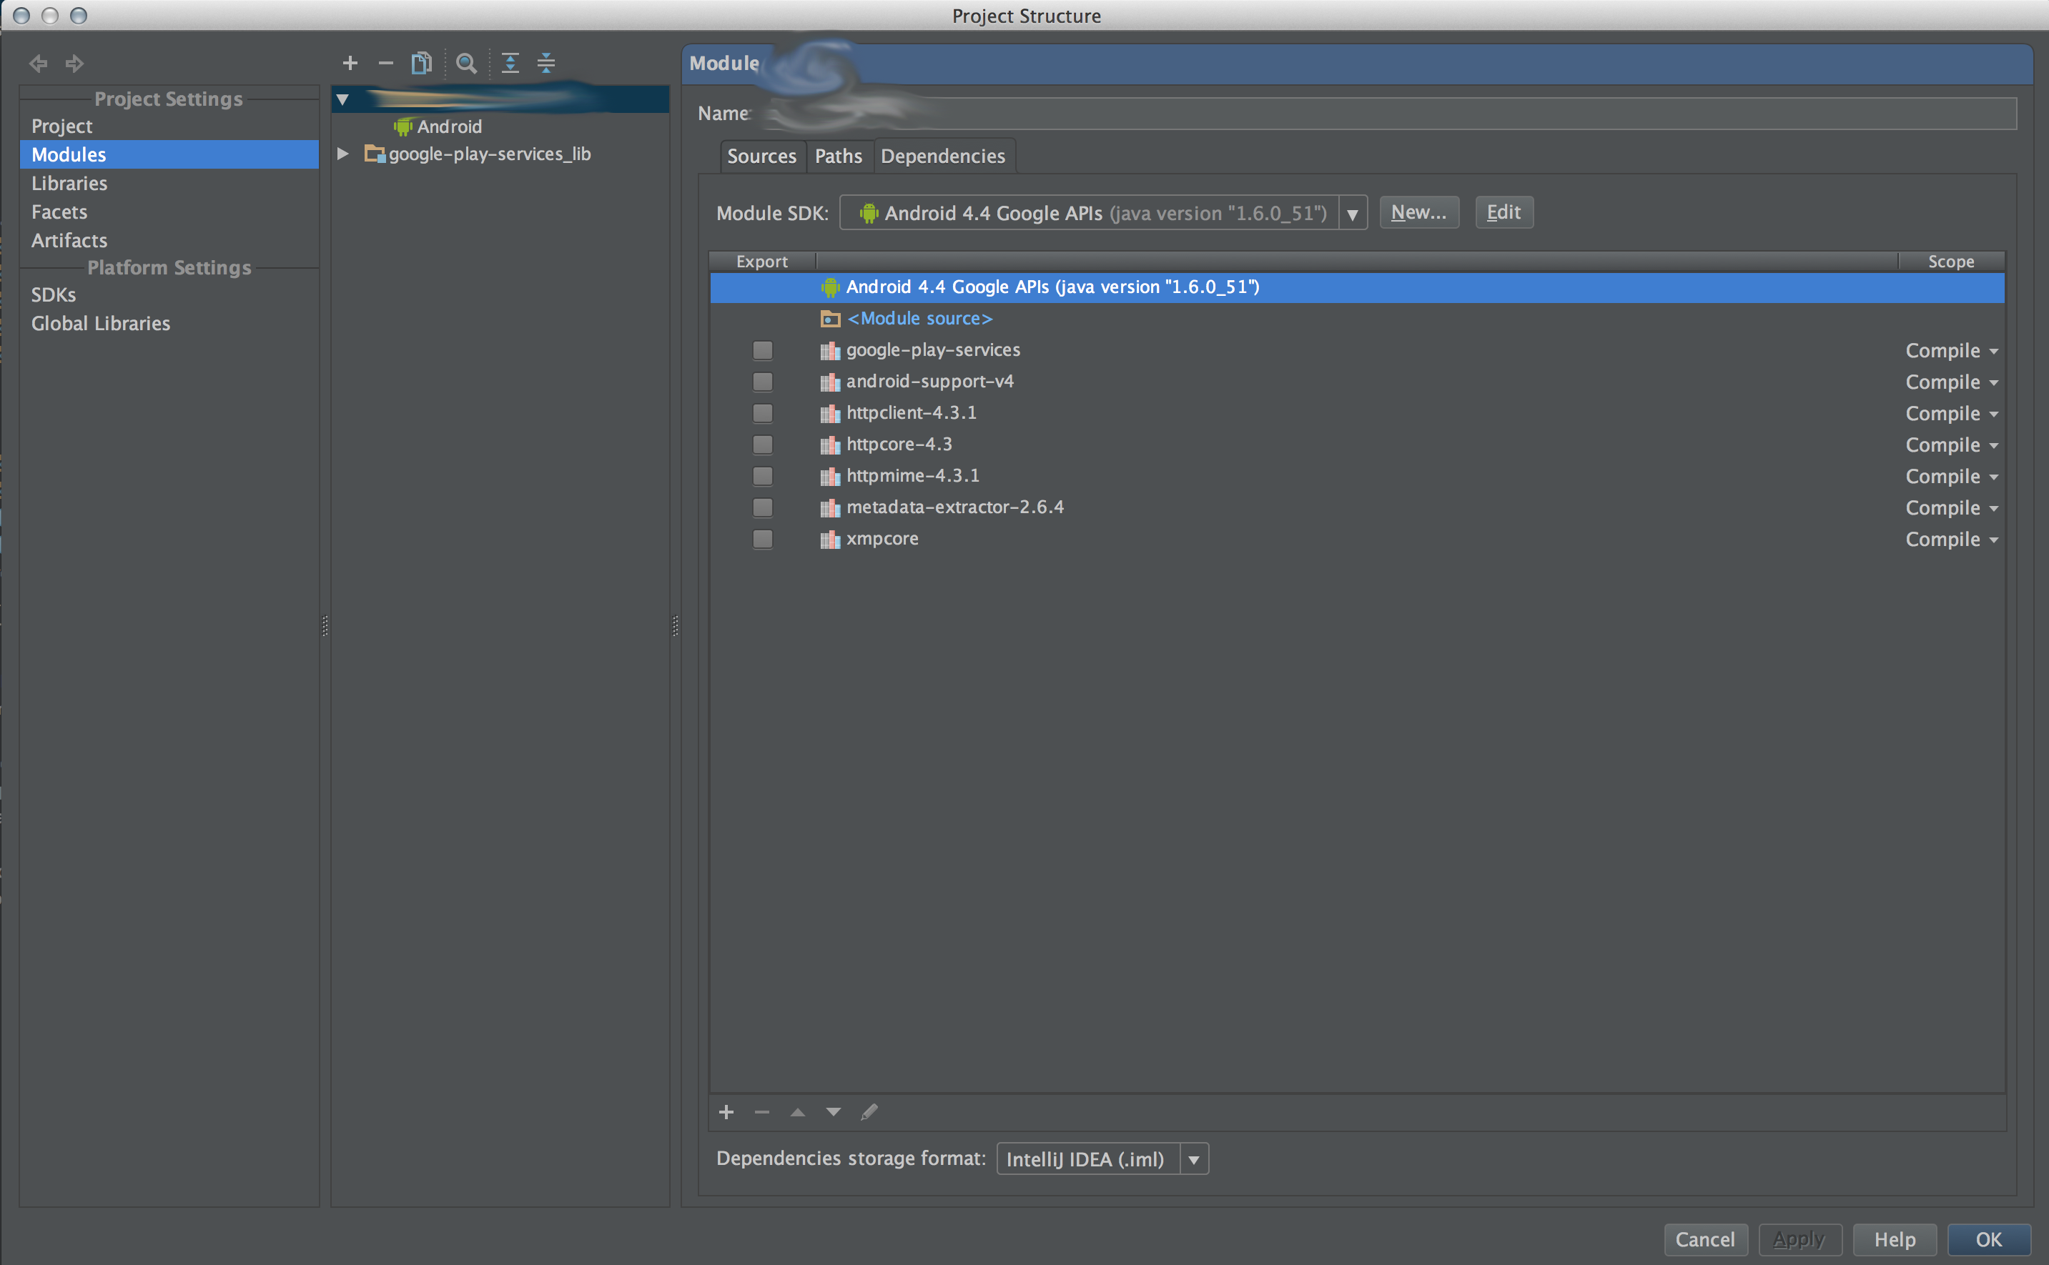Viewport: 2049px width, 1265px height.
Task: Expand all modules in tree
Action: click(x=510, y=63)
